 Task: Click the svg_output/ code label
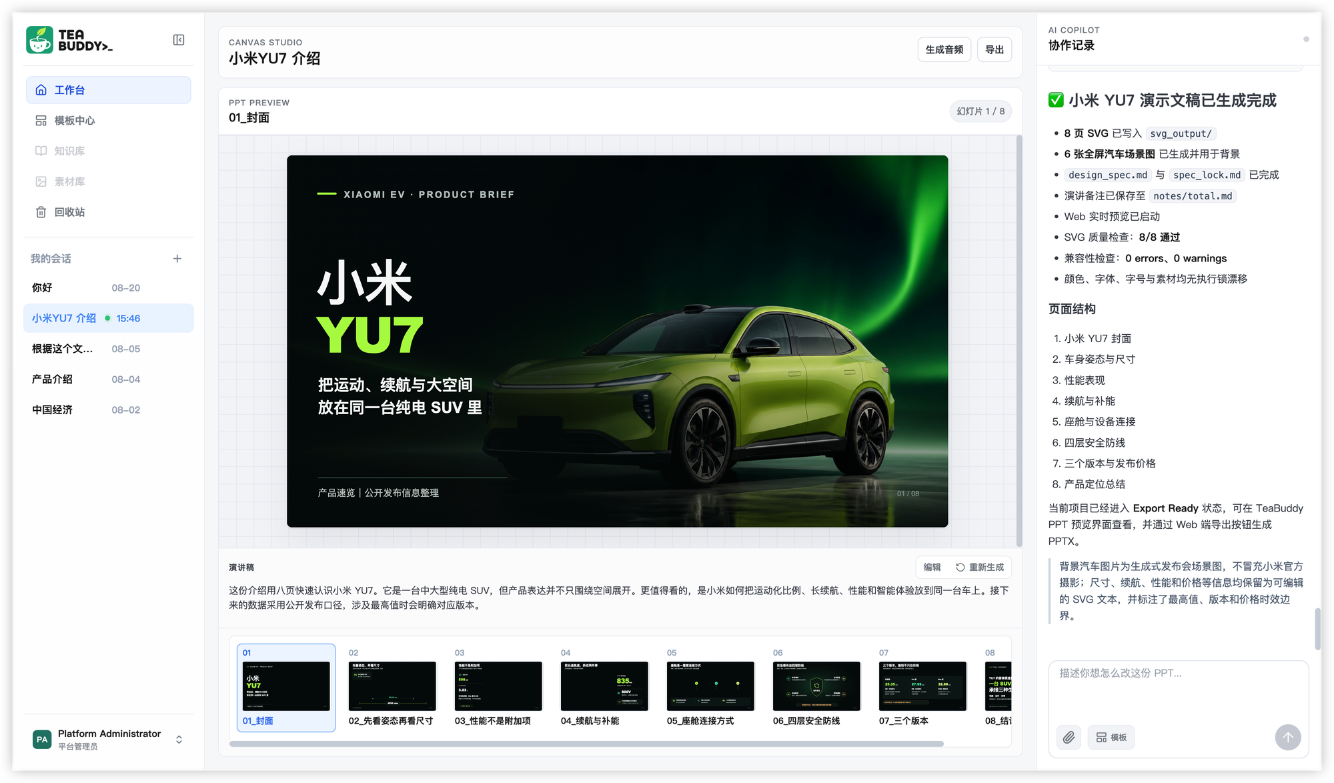pyautogui.click(x=1181, y=134)
